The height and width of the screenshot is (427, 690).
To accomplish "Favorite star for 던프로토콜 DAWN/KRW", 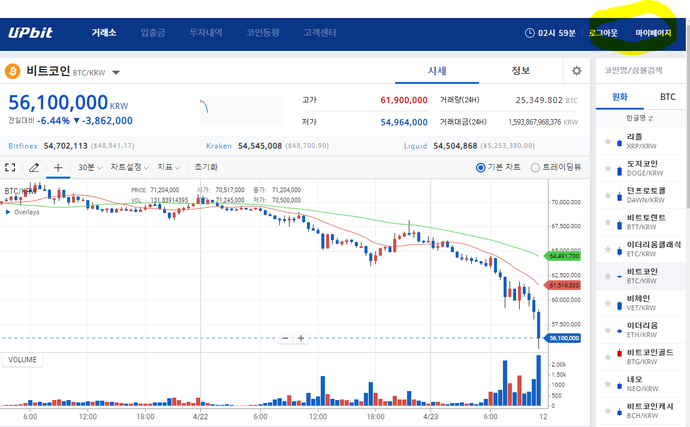I will (608, 195).
